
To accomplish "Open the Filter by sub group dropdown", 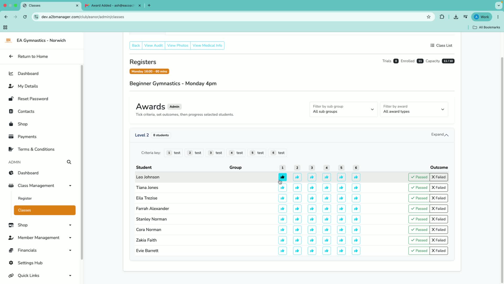I will coord(343,109).
